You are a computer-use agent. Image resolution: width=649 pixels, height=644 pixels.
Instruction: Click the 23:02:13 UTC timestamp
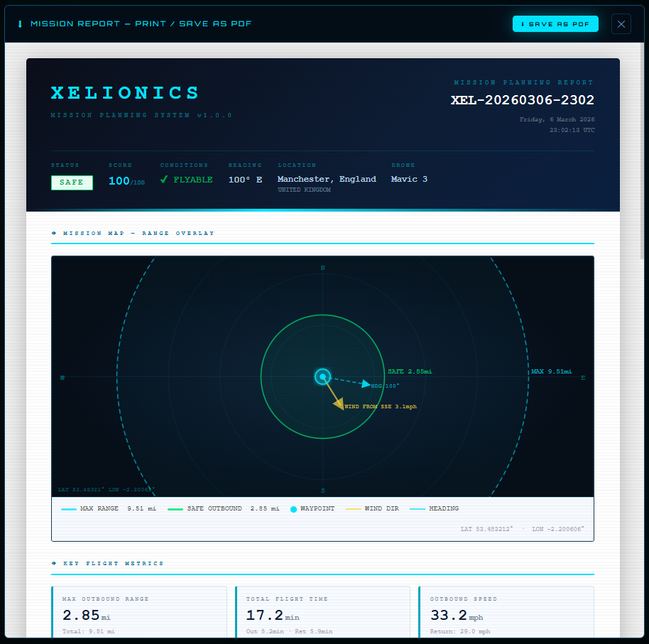572,130
